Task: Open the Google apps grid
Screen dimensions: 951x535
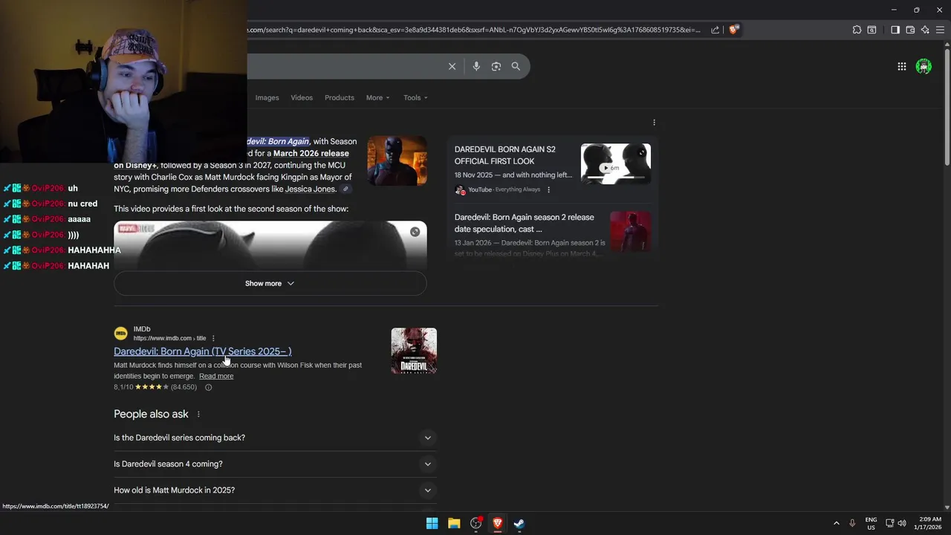Action: tap(901, 66)
